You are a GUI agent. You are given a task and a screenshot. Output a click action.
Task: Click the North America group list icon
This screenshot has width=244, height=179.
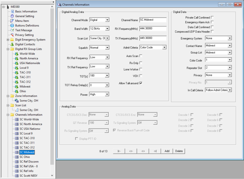coord(17,59)
